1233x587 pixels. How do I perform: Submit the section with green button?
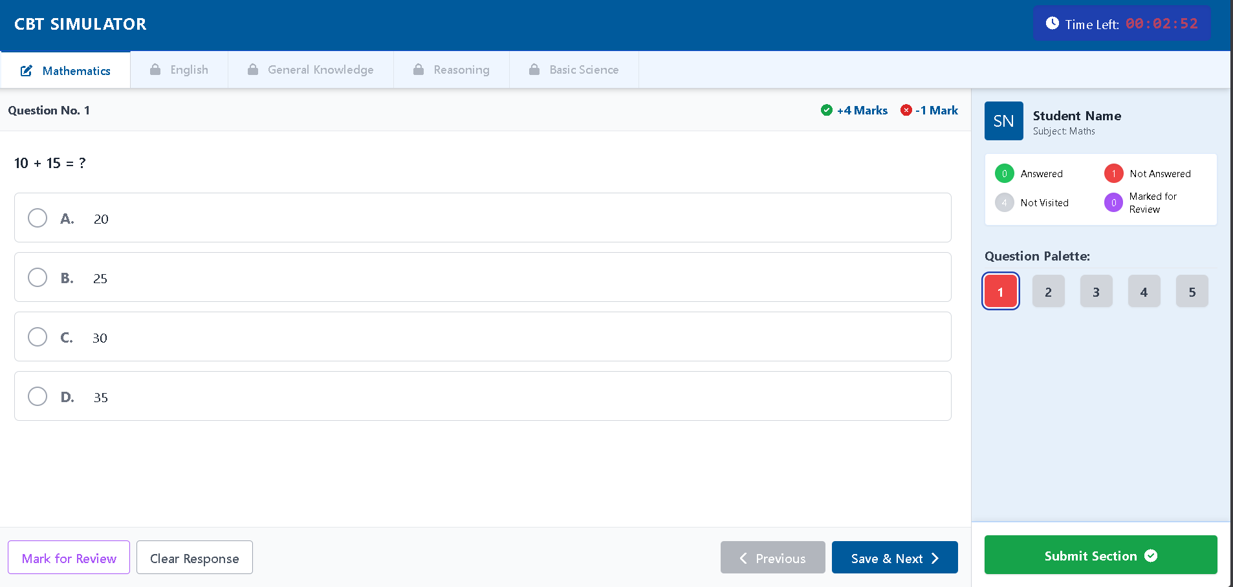coord(1101,555)
